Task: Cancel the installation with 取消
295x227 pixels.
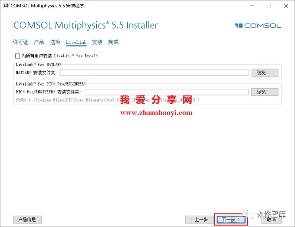Action: [271, 220]
